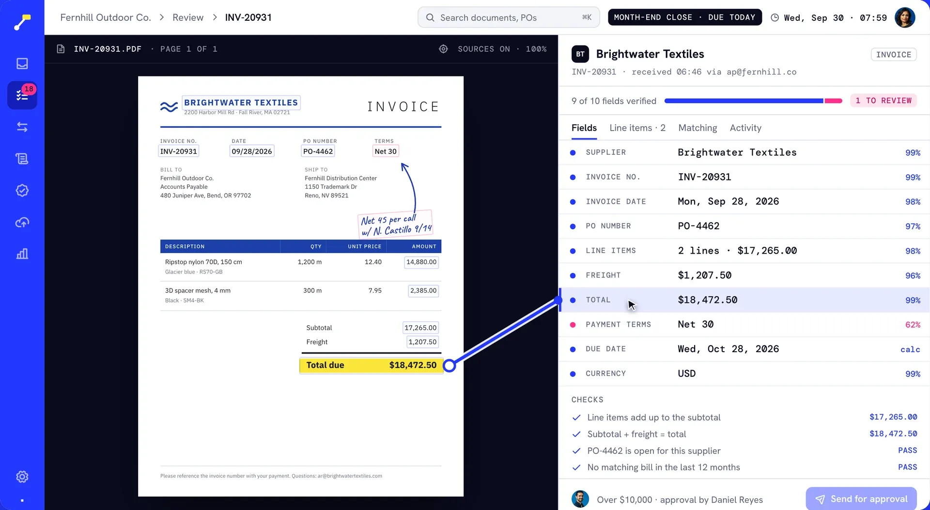The width and height of the screenshot is (930, 510).
Task: Click the highlighted Total due box
Action: [x=372, y=365]
